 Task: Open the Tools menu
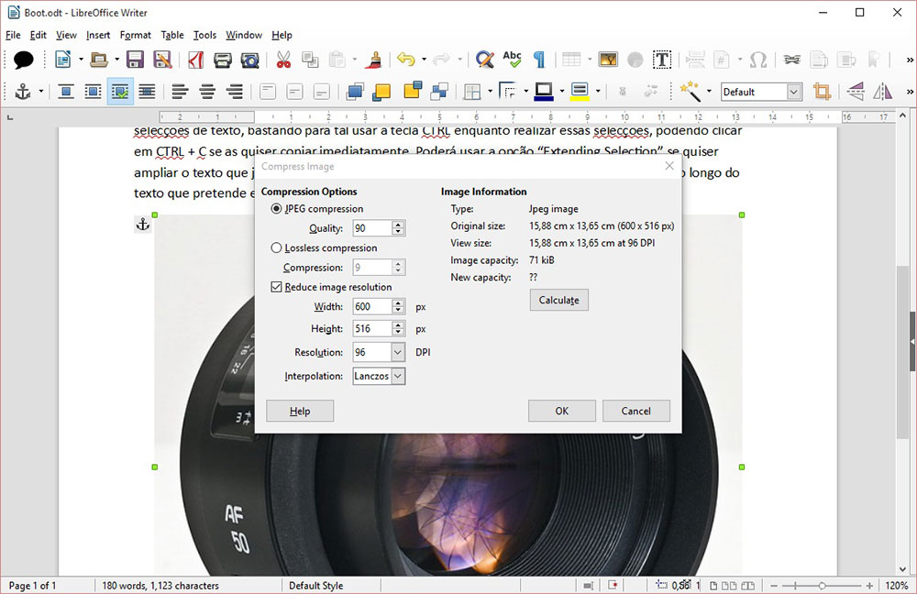(x=204, y=35)
